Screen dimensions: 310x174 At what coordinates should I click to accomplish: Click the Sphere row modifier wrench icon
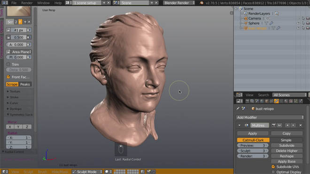tap(271, 23)
